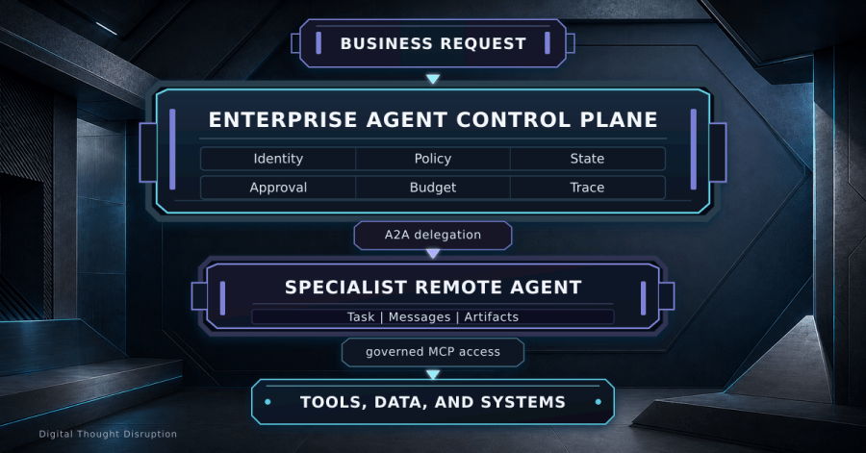This screenshot has width=866, height=453.
Task: Click the Business Request box
Action: click(433, 43)
